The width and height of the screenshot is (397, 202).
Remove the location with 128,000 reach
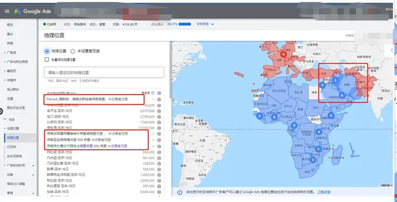[159, 163]
